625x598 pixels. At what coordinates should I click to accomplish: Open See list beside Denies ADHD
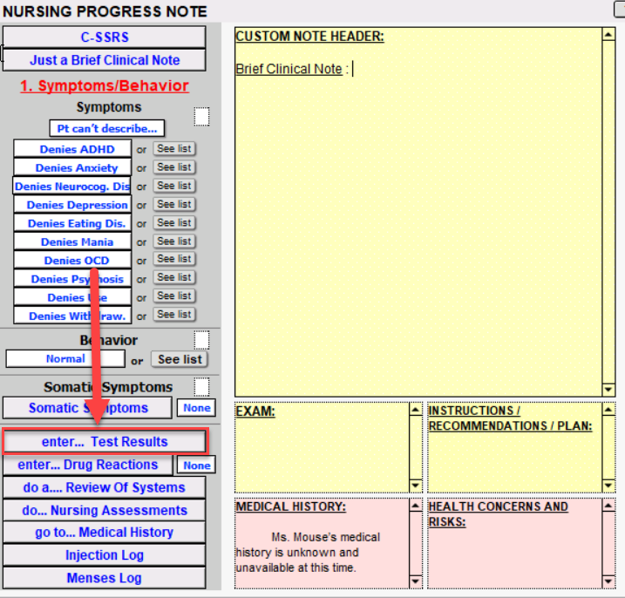point(174,149)
